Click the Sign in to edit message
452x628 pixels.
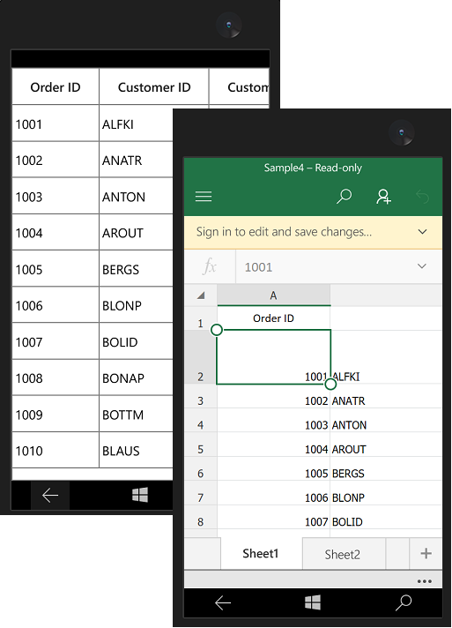(284, 232)
